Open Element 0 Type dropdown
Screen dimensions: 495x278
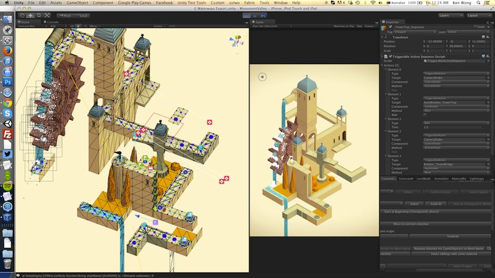point(456,74)
